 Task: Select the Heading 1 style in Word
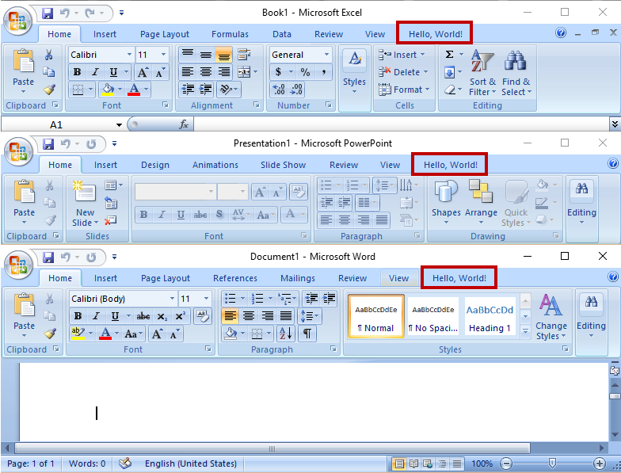(x=490, y=317)
